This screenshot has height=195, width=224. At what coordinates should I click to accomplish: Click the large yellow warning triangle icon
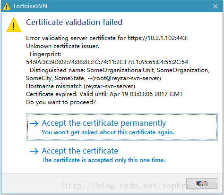(14, 25)
